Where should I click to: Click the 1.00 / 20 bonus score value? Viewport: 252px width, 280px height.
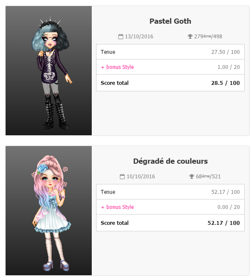point(229,67)
